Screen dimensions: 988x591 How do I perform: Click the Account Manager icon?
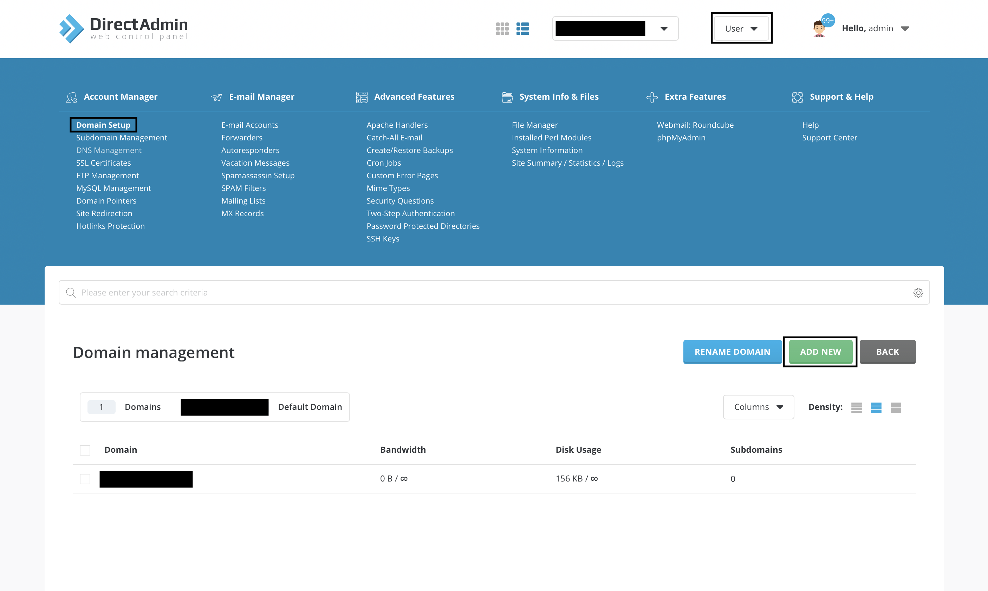click(71, 97)
